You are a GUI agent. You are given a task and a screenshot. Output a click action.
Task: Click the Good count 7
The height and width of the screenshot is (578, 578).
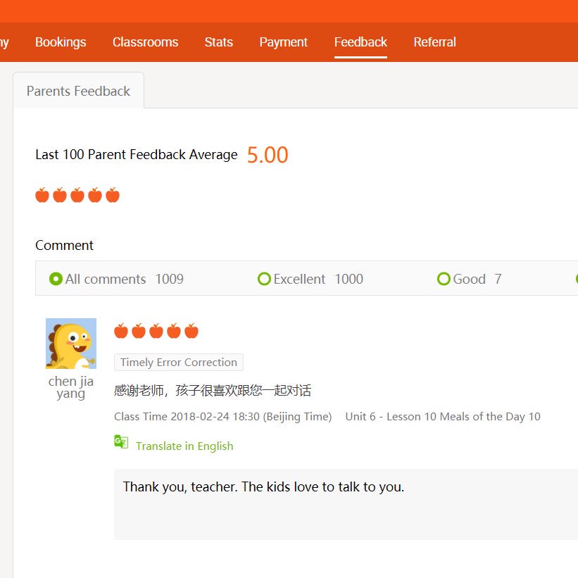point(498,279)
